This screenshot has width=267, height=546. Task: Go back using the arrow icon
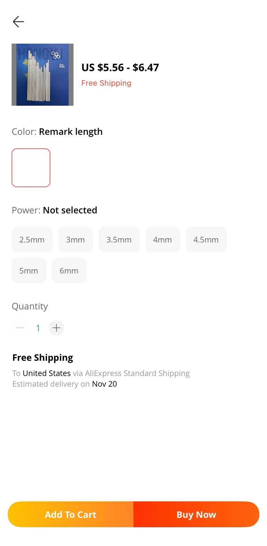click(x=18, y=22)
